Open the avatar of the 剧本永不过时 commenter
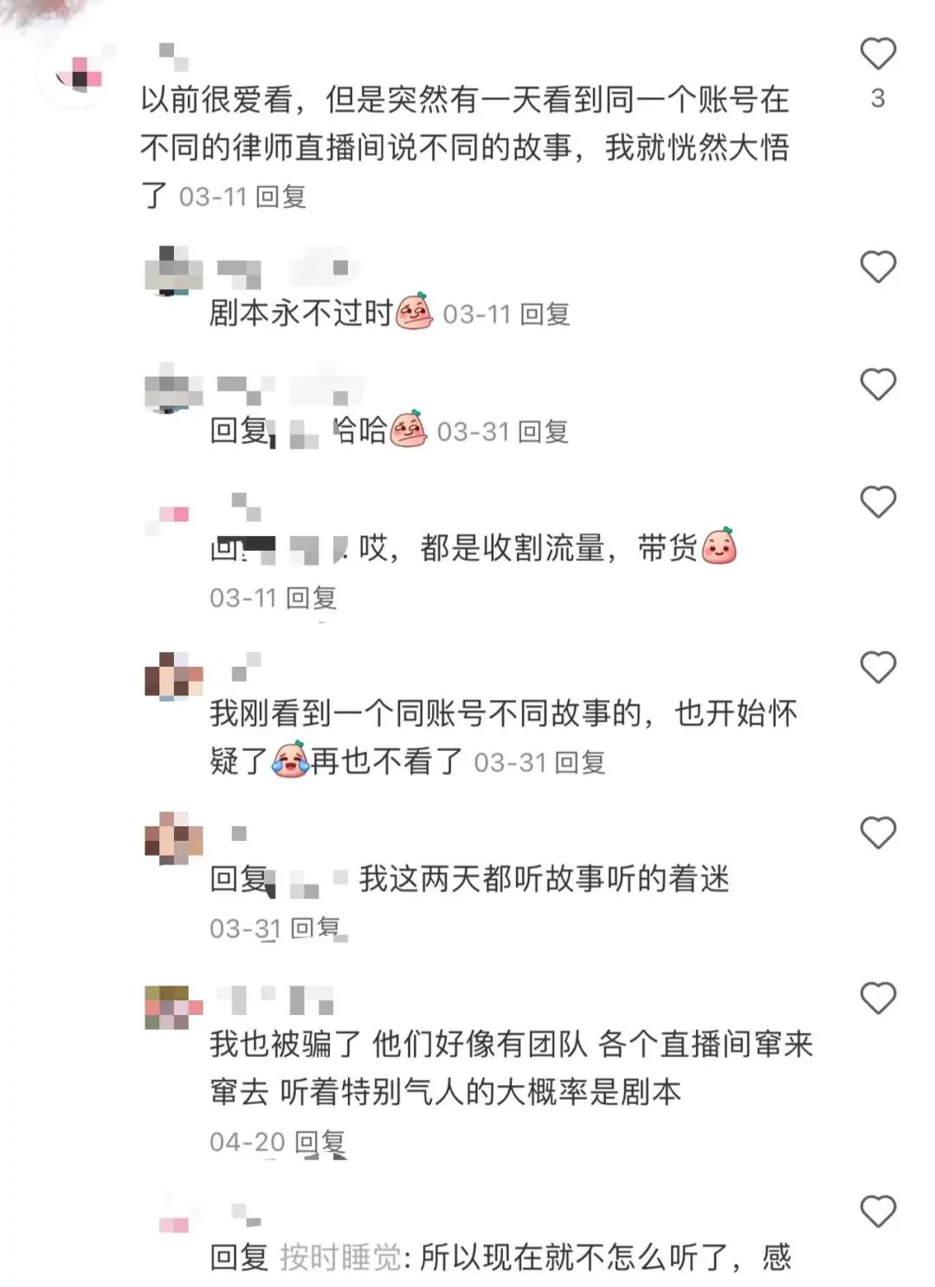 (173, 271)
